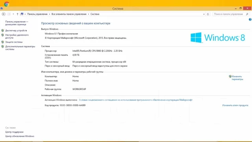
Task: Go up one level arrow
Action: (x=17, y=14)
